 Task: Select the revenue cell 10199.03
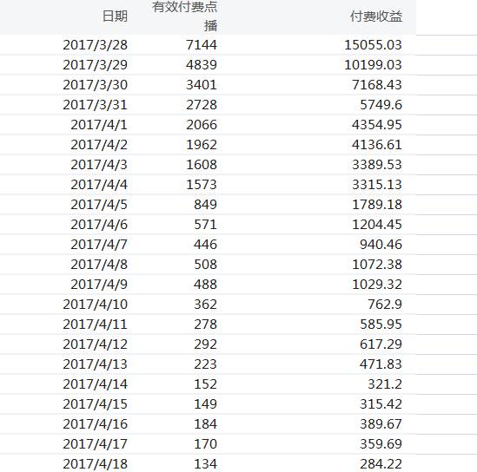coord(373,65)
